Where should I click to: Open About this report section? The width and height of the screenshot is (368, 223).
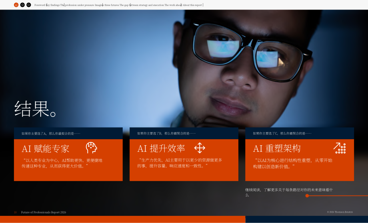(192, 5)
